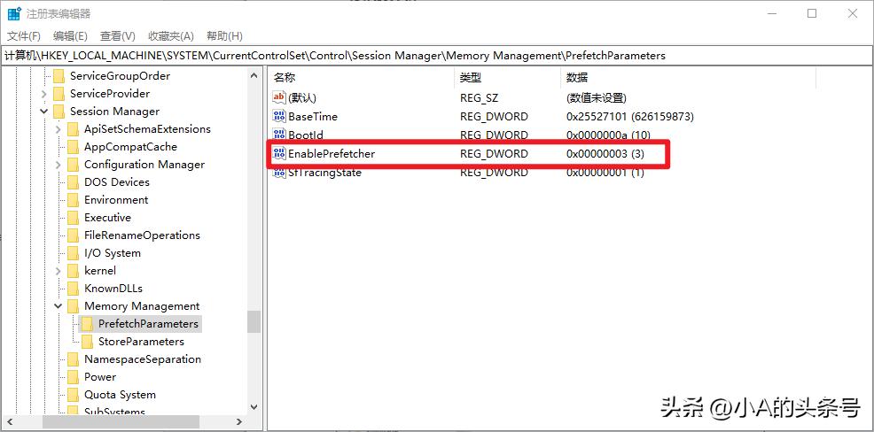Select the (默认) value name
The image size is (874, 432).
302,98
